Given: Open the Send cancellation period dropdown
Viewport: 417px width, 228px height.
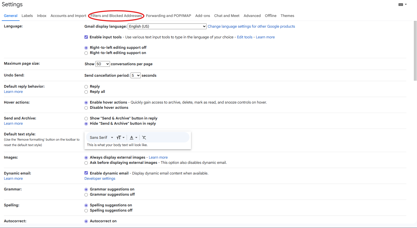Looking at the screenshot, I should click(136, 75).
